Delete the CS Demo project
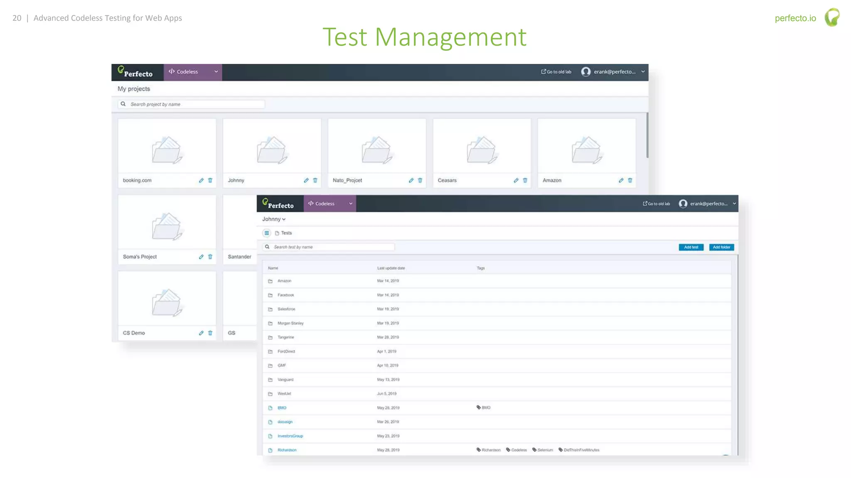Screen dimensions: 851x478 coord(210,333)
